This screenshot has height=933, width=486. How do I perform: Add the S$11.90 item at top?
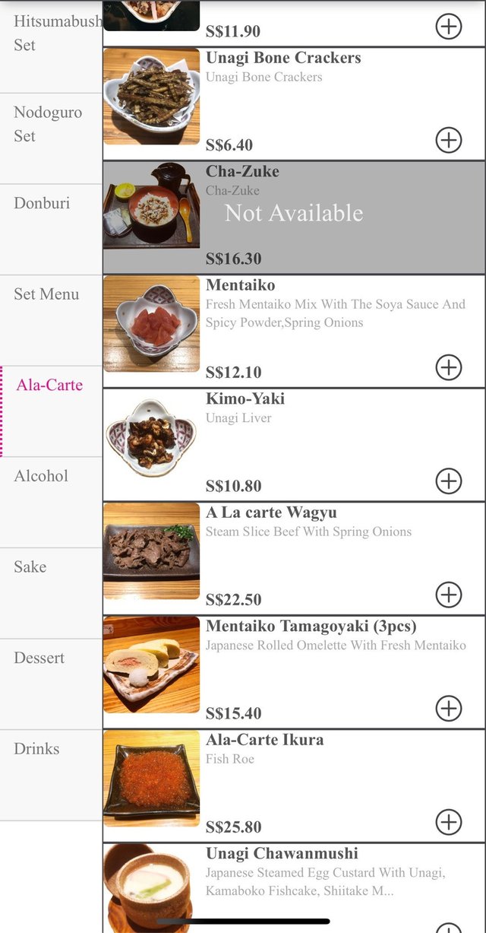click(449, 27)
